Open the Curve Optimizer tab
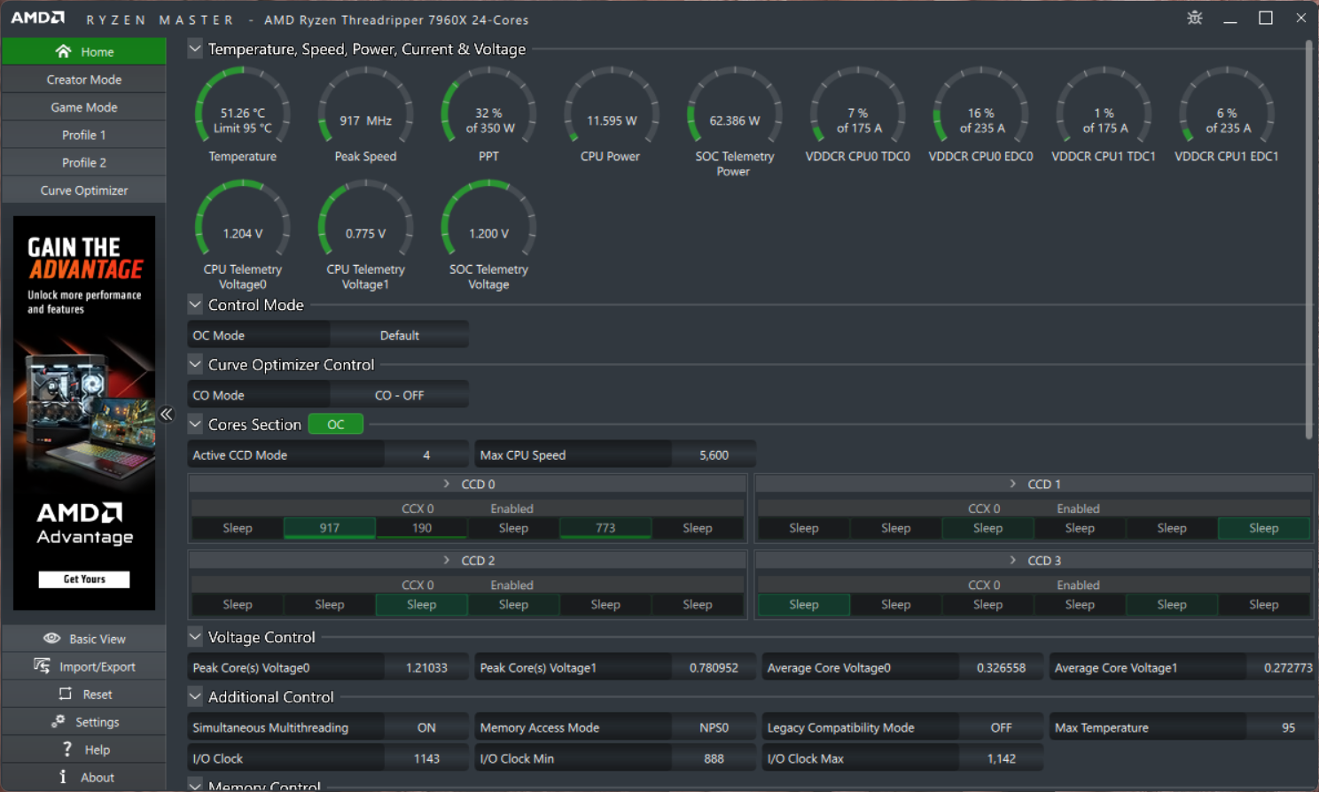This screenshot has height=792, width=1319. pyautogui.click(x=84, y=190)
